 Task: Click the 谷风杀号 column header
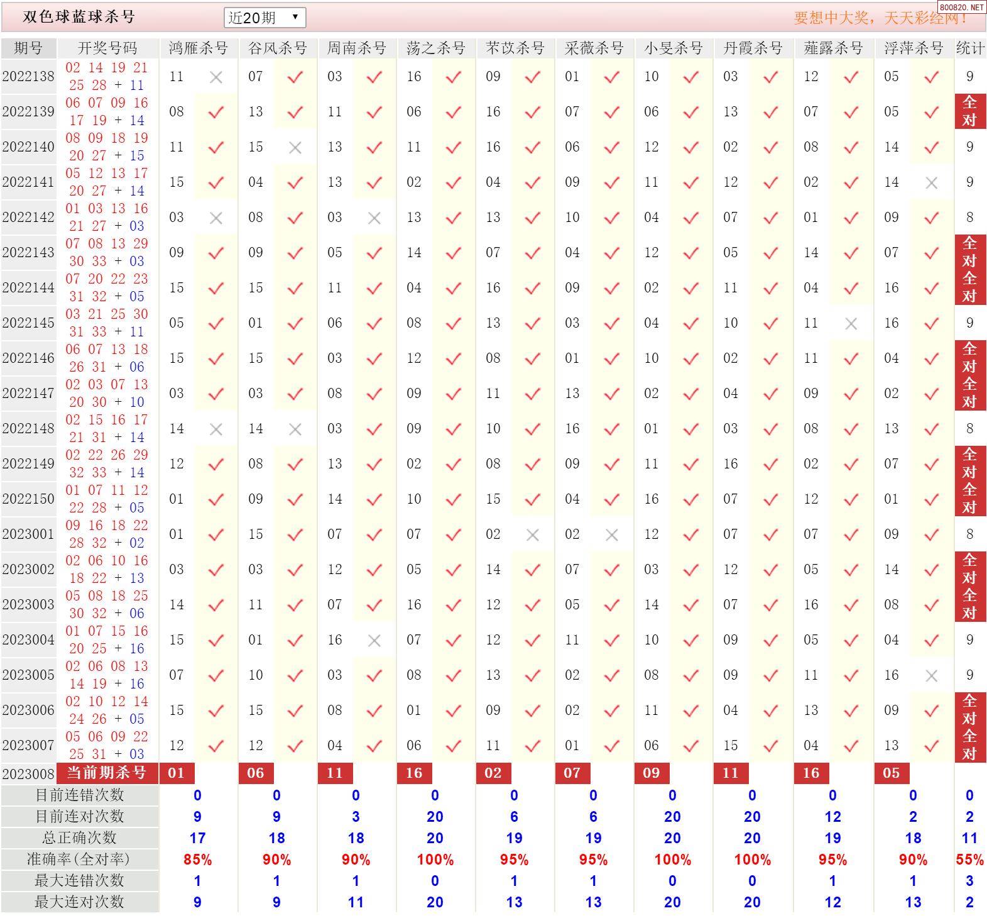[x=277, y=48]
